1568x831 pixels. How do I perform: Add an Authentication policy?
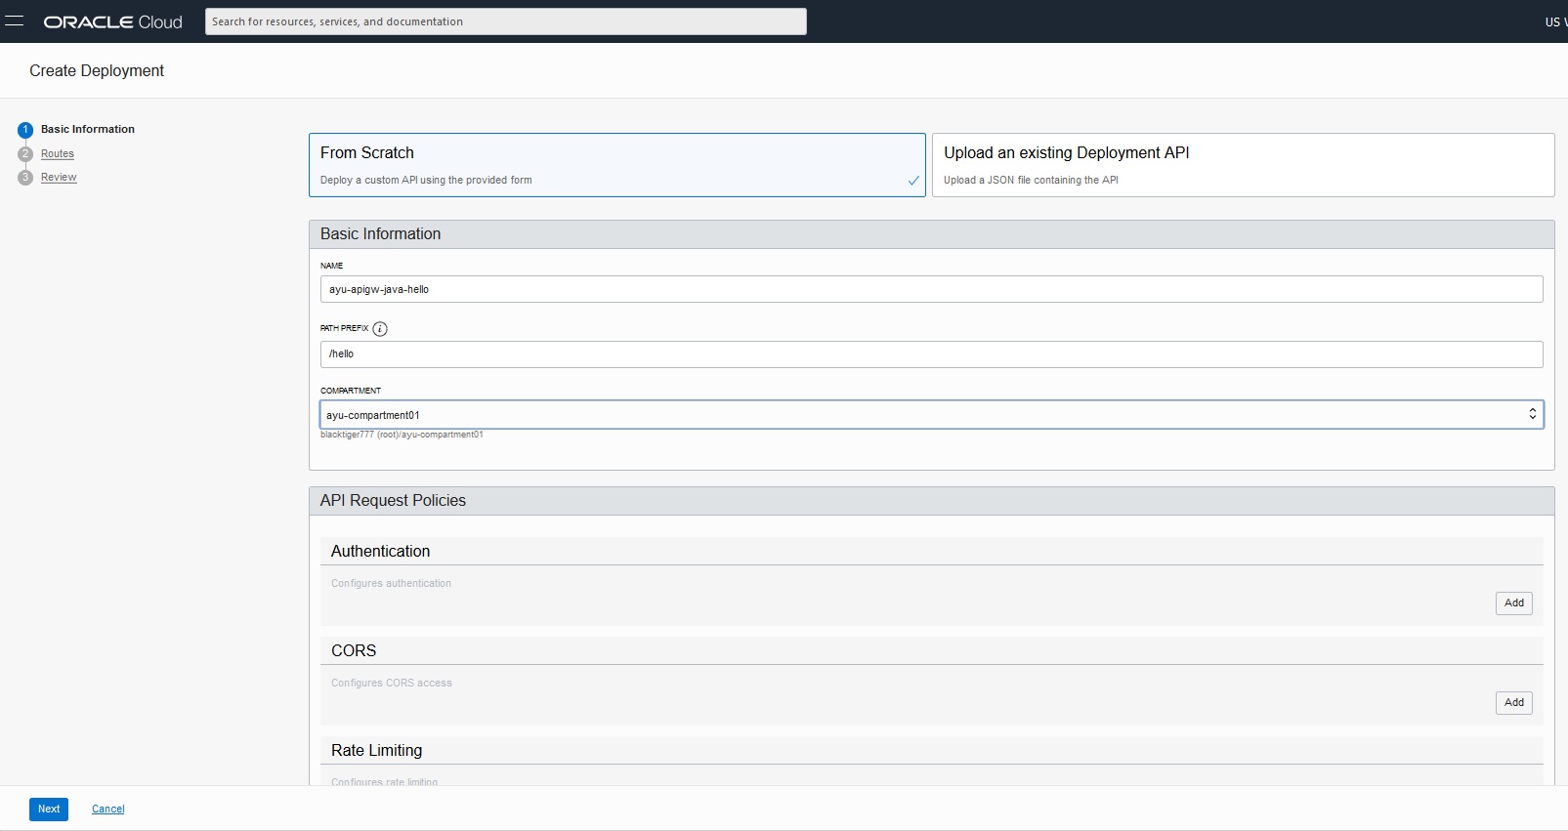(x=1513, y=603)
